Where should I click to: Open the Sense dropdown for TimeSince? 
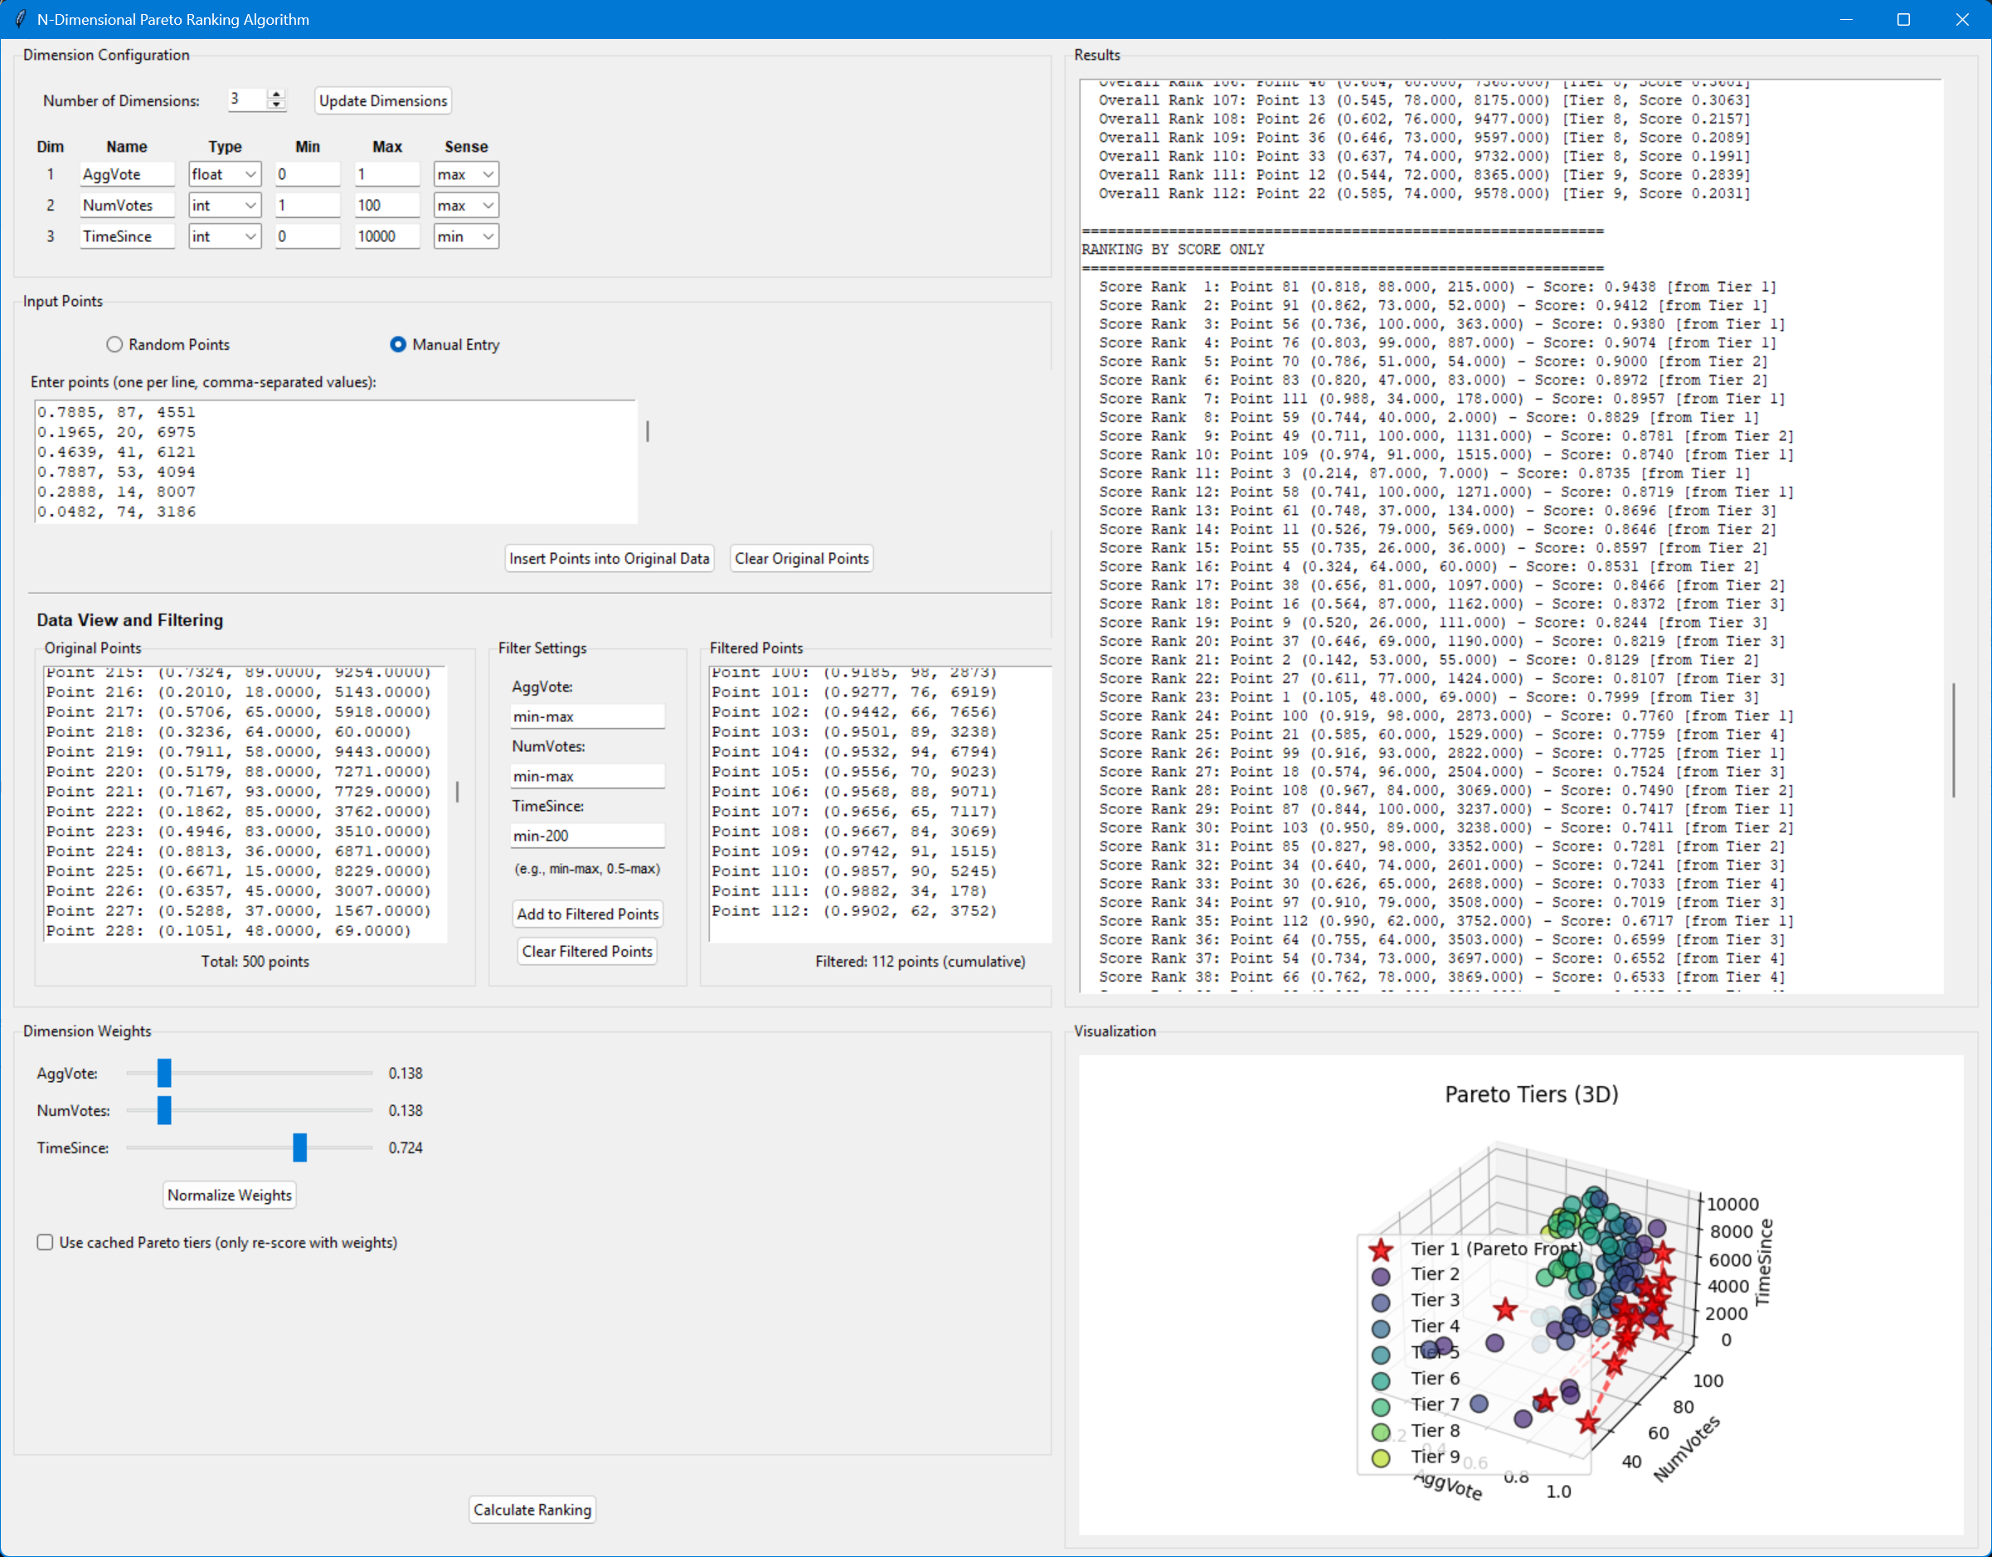[466, 236]
